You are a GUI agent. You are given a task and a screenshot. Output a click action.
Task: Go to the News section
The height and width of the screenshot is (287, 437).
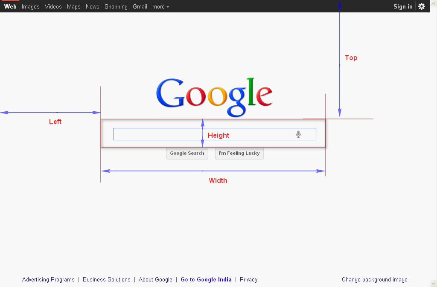(x=92, y=6)
